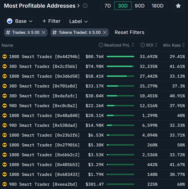The width and height of the screenshot is (188, 189).
Task: Click the Reset Filters button
Action: tap(130, 33)
